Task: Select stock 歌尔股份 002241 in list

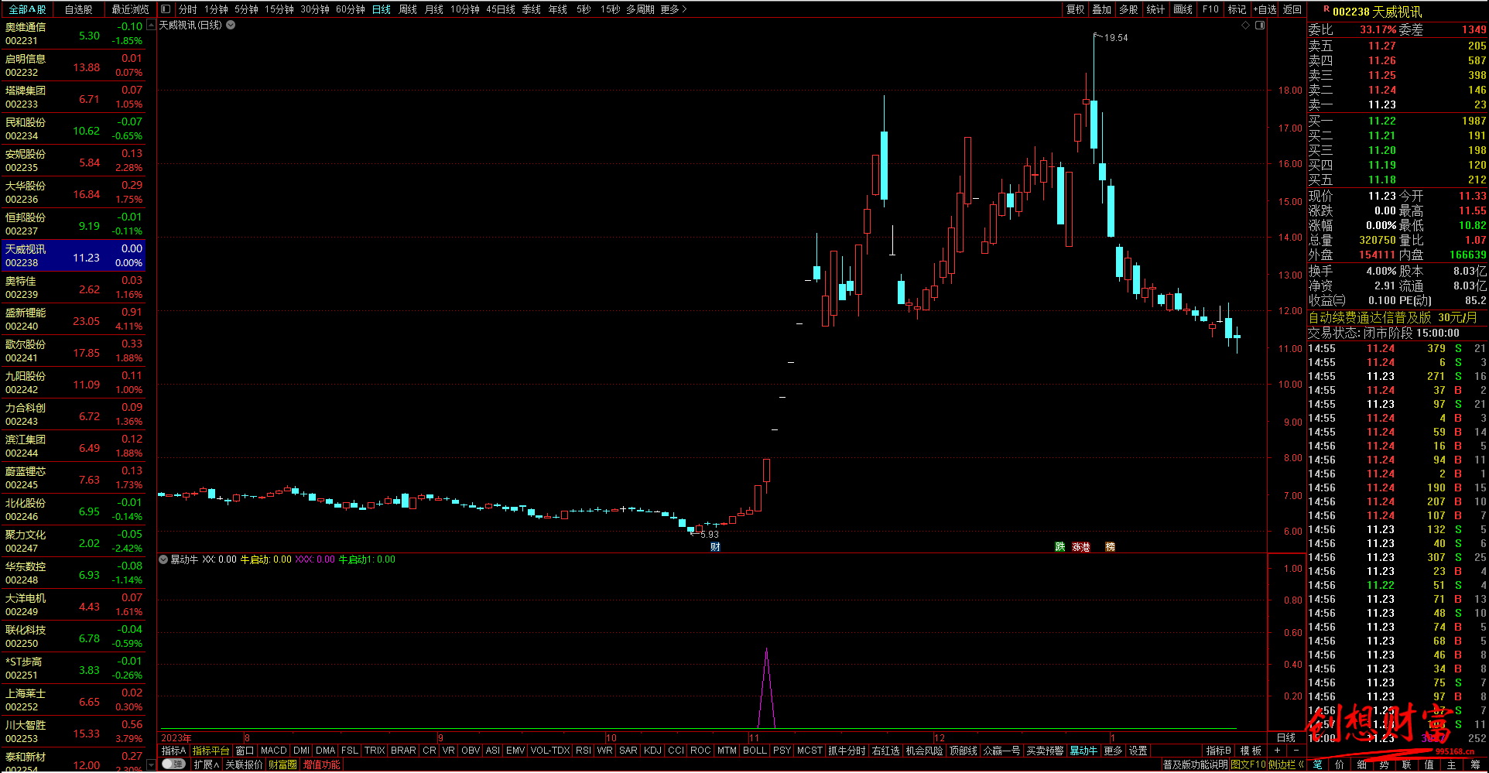Action: [x=74, y=351]
